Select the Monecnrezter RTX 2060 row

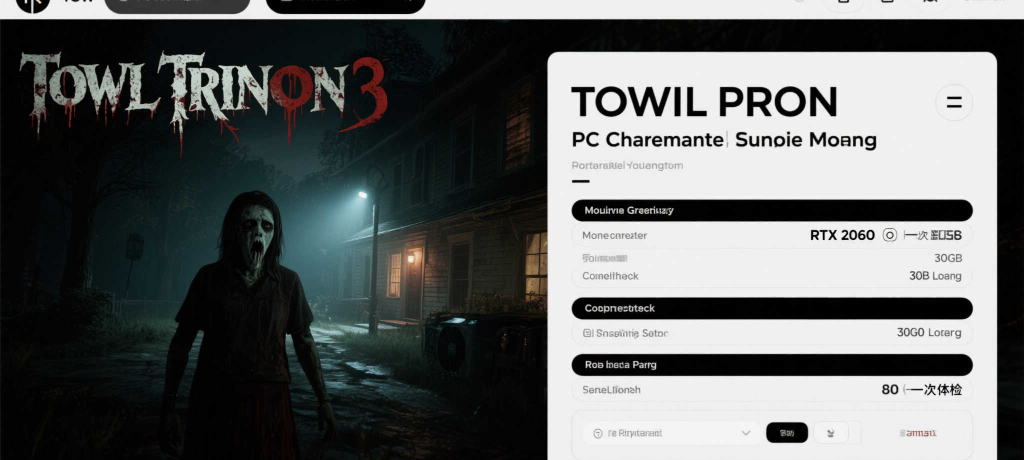(772, 235)
